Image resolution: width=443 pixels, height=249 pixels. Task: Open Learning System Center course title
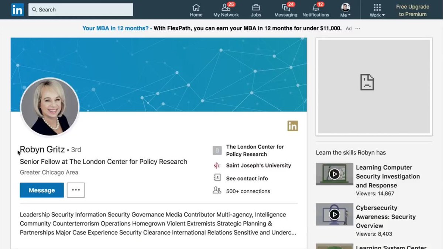tap(391, 247)
